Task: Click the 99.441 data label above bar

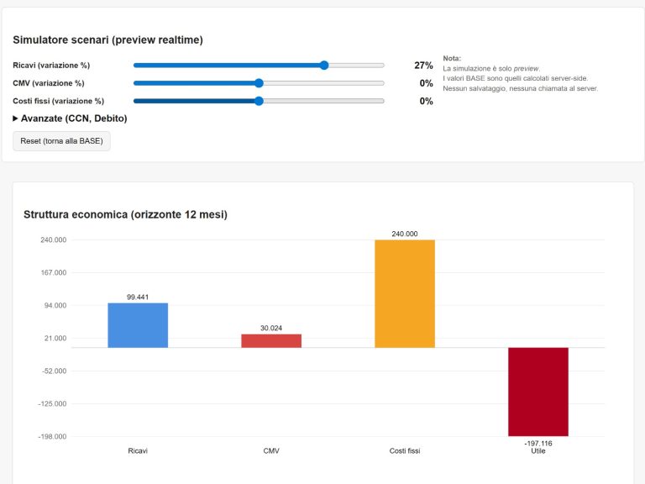Action: pyautogui.click(x=138, y=297)
